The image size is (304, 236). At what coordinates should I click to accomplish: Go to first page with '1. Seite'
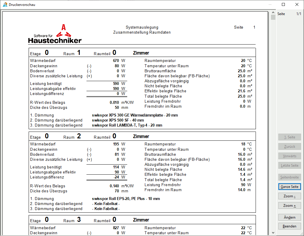click(290, 137)
